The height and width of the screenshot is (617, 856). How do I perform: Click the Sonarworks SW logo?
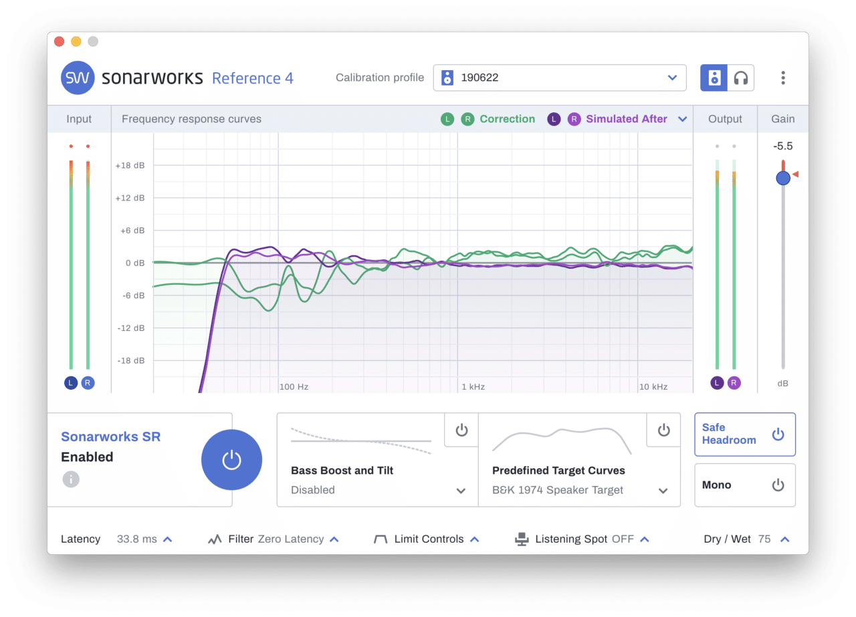pos(78,78)
